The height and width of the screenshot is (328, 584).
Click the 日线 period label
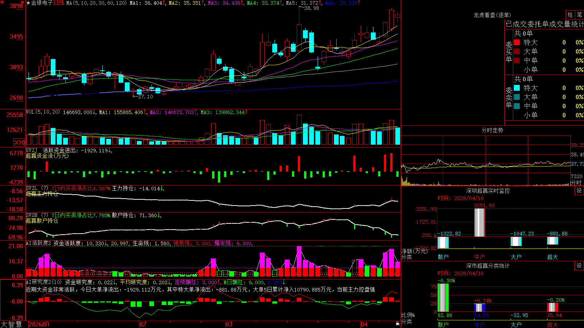pos(59,3)
